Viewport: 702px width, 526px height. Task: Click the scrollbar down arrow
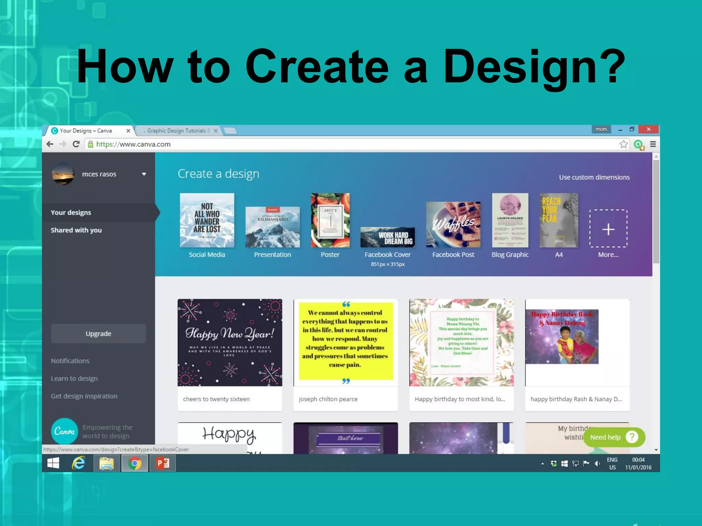656,450
